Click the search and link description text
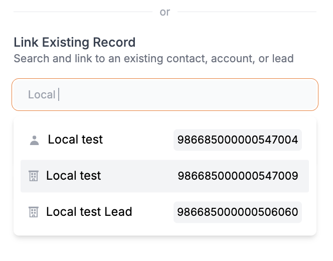The height and width of the screenshot is (261, 333). 153,59
